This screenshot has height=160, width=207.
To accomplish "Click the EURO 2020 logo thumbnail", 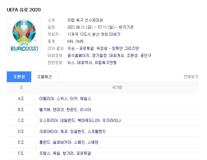I will [x=24, y=35].
